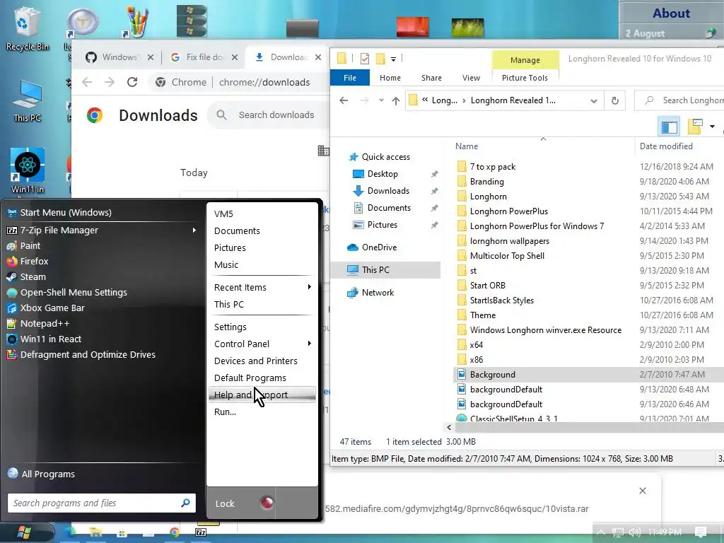Click the horizontal scrollbar left arrow
Image resolution: width=724 pixels, height=543 pixels.
(x=449, y=428)
